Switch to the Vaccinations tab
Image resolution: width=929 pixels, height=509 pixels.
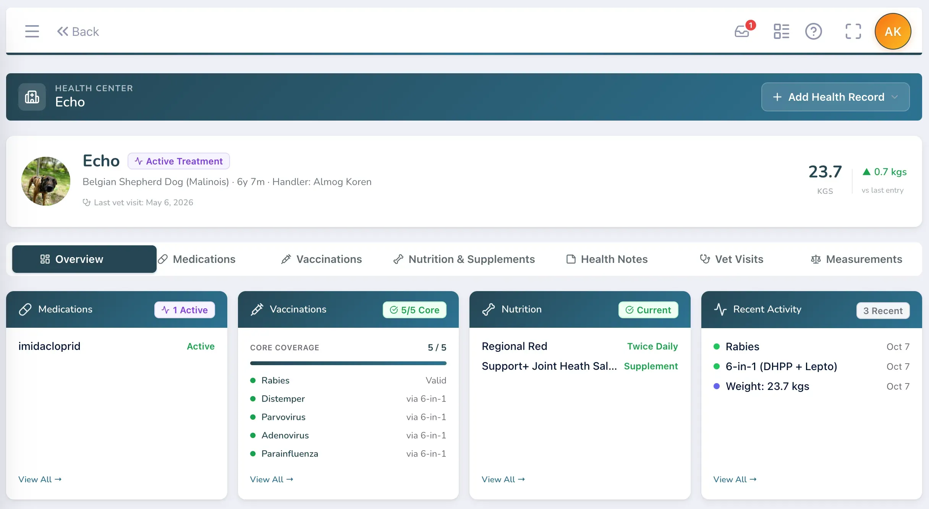click(x=321, y=259)
